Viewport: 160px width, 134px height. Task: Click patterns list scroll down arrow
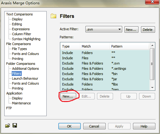pyautogui.click(x=152, y=88)
